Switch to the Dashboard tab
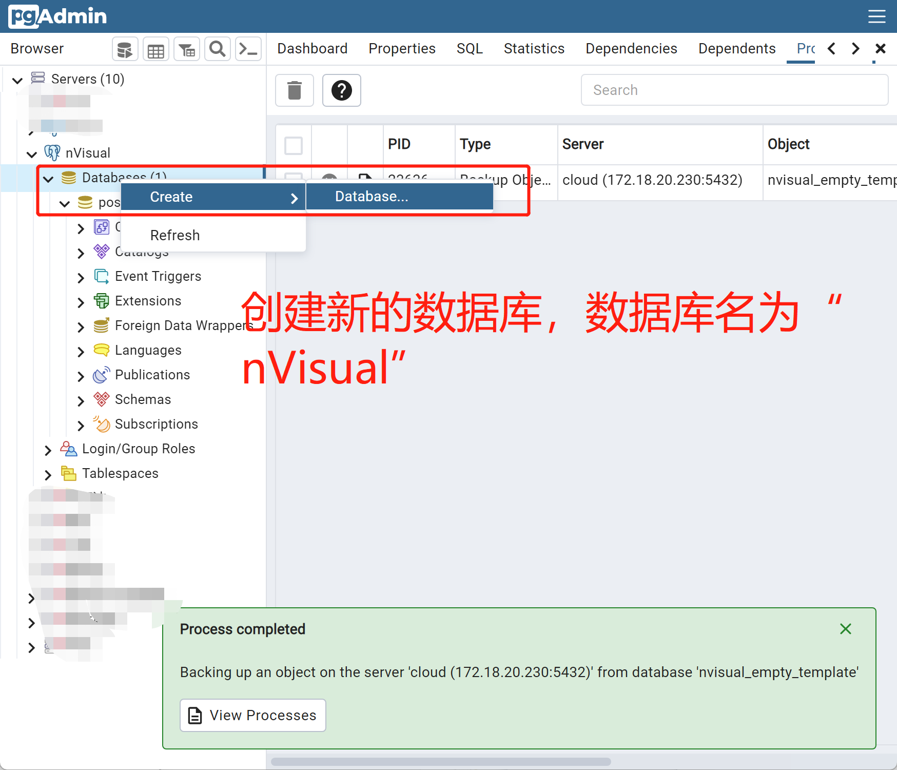Screen dimensions: 897x770 pos(313,49)
